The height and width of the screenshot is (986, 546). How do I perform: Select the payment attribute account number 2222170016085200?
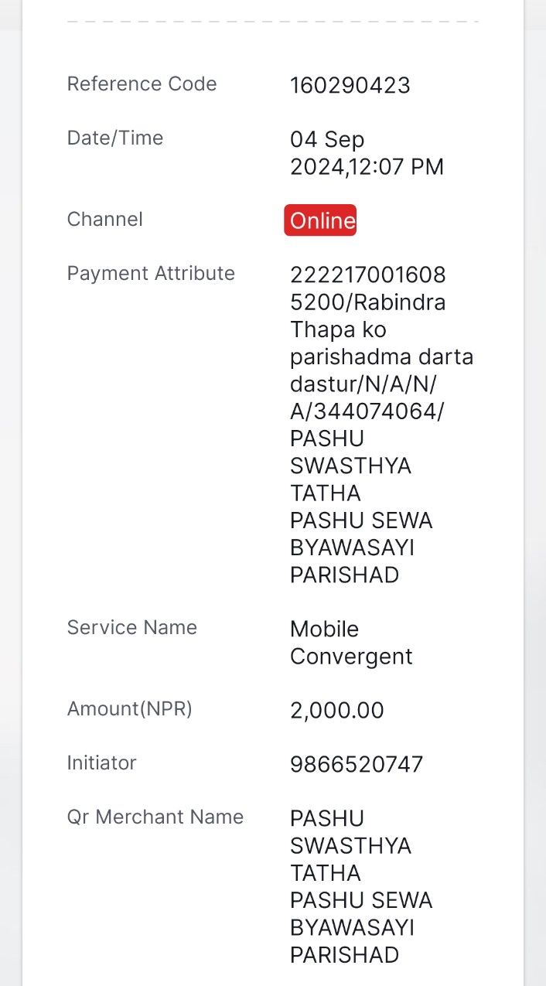(368, 288)
